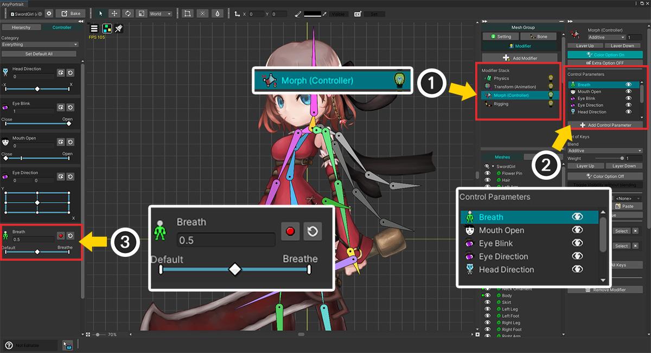Hide the Skirt mesh
The height and width of the screenshot is (353, 651).
pyautogui.click(x=488, y=302)
